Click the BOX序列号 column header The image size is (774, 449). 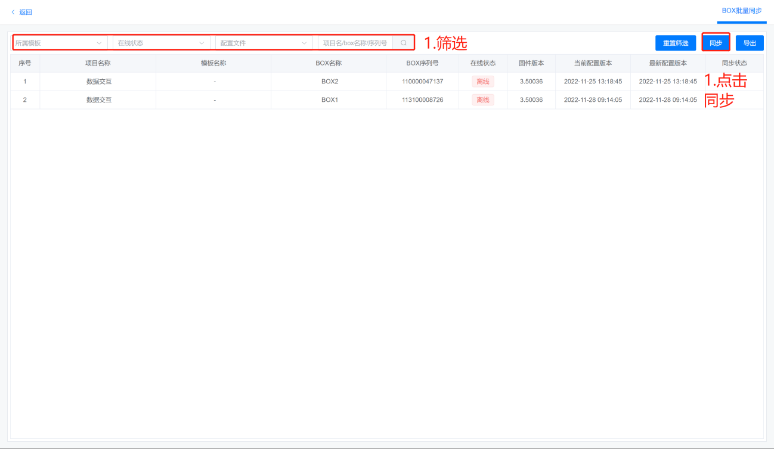point(422,63)
